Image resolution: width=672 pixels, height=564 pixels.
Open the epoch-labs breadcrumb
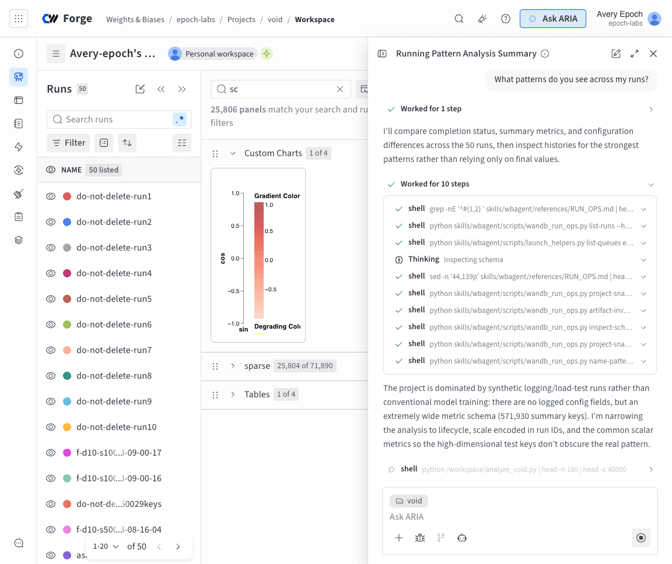[196, 19]
